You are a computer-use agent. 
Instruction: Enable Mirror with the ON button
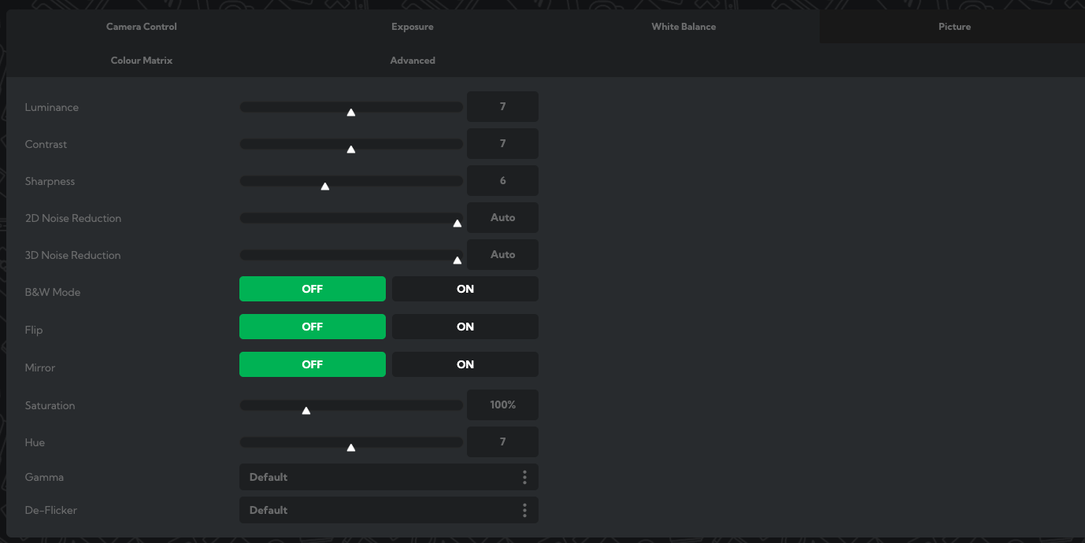465,364
